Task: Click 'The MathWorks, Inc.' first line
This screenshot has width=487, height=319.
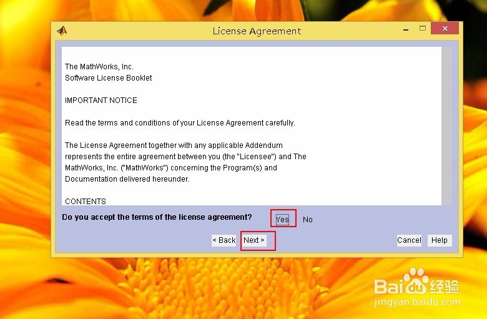Action: (99, 66)
